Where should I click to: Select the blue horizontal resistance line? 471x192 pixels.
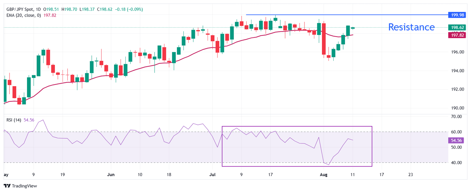337,15
